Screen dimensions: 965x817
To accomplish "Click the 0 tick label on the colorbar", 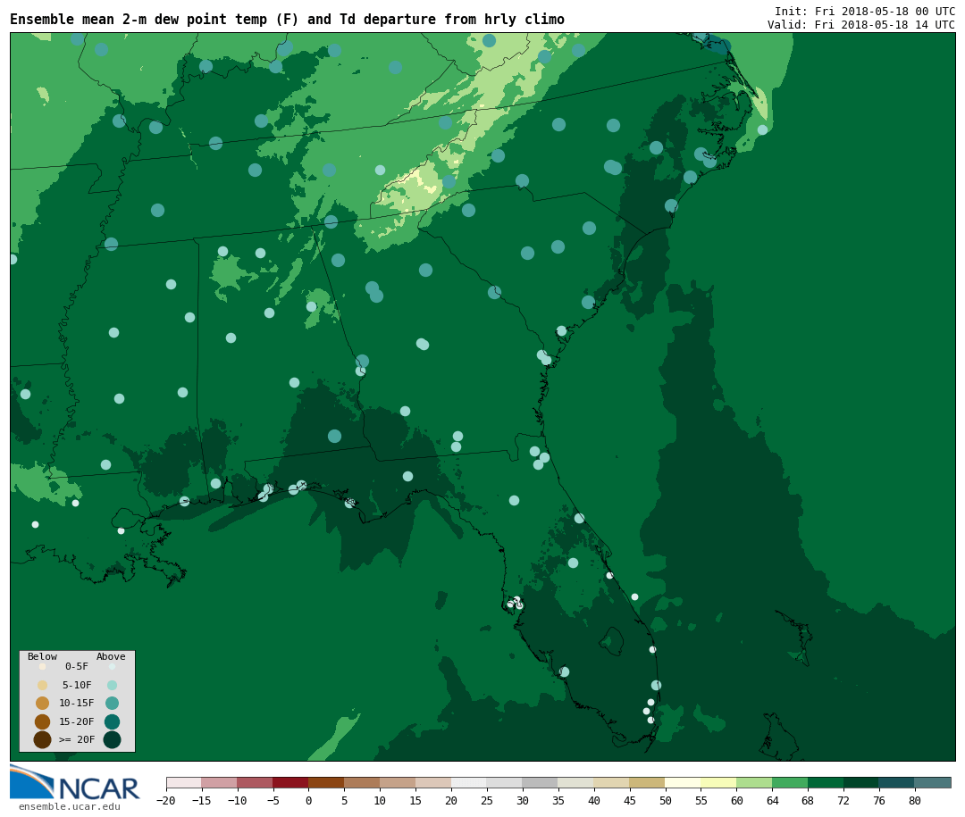I will (308, 800).
